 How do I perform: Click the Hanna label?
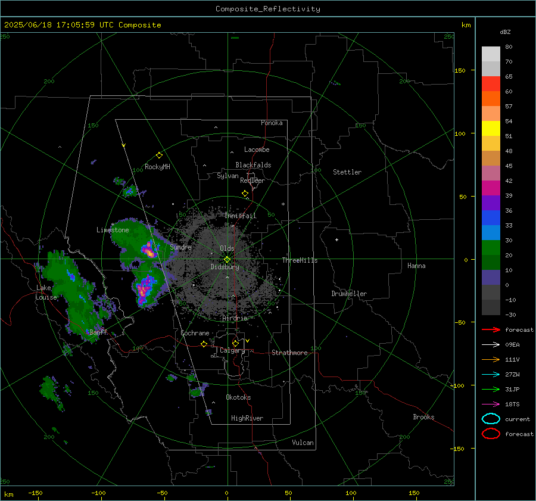(416, 266)
